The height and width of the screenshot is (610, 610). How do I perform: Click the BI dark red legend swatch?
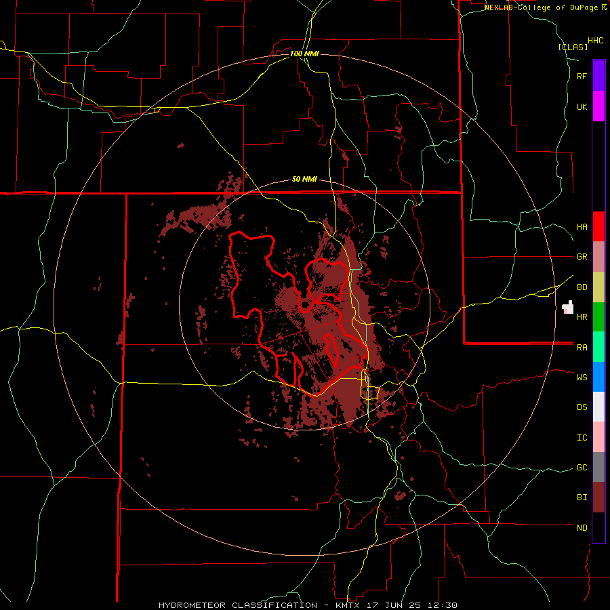click(x=598, y=497)
